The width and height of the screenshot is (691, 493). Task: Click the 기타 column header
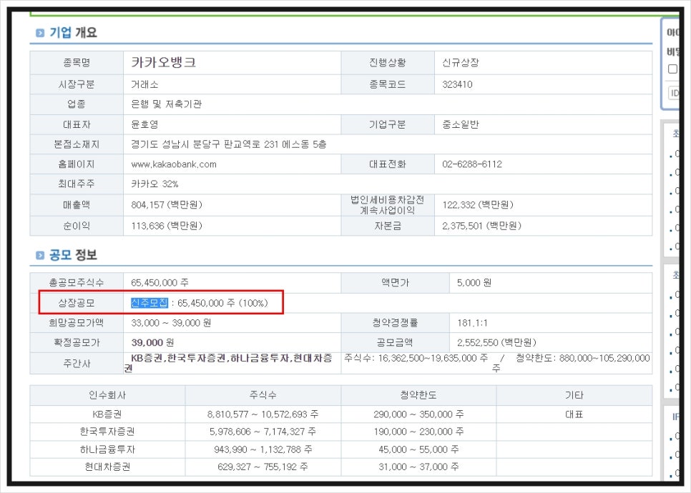pyautogui.click(x=574, y=395)
